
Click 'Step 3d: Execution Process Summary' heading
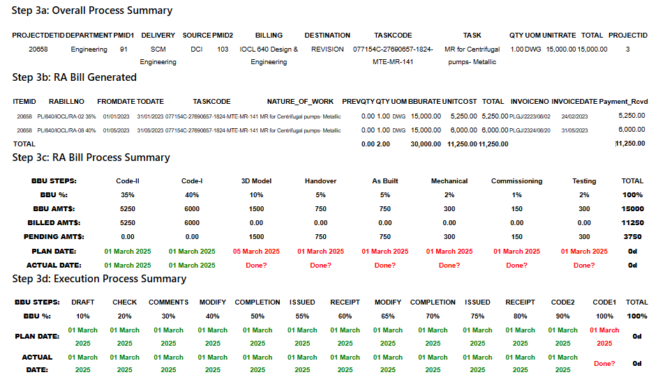(99, 279)
